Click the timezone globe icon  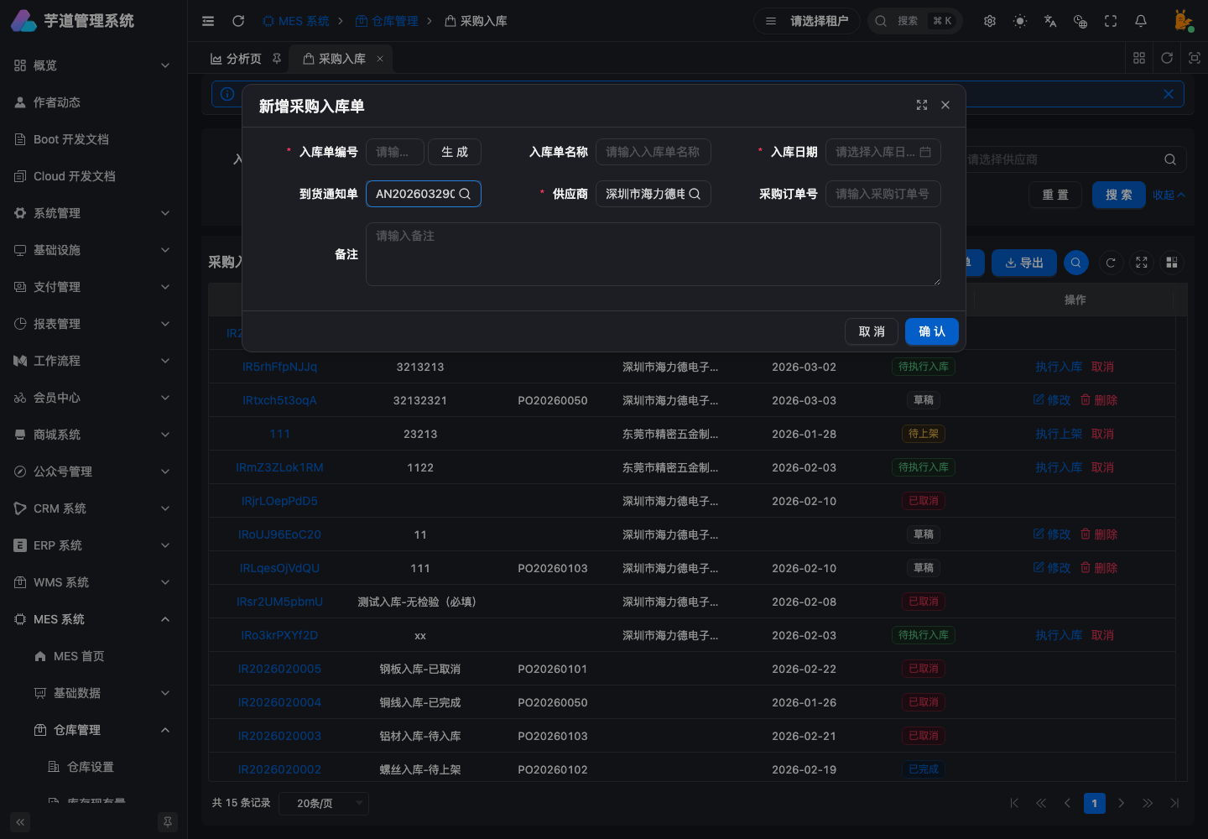(1080, 21)
